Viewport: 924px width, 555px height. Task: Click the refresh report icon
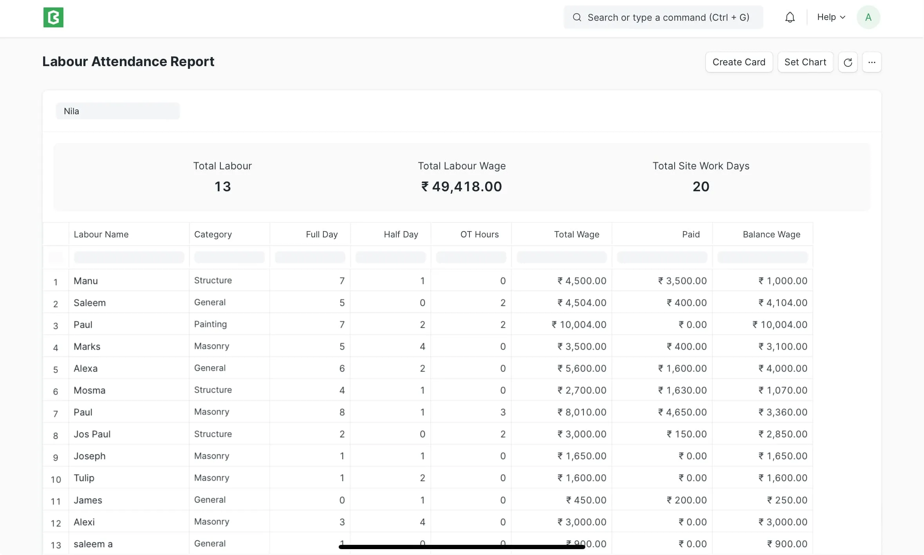pyautogui.click(x=848, y=62)
